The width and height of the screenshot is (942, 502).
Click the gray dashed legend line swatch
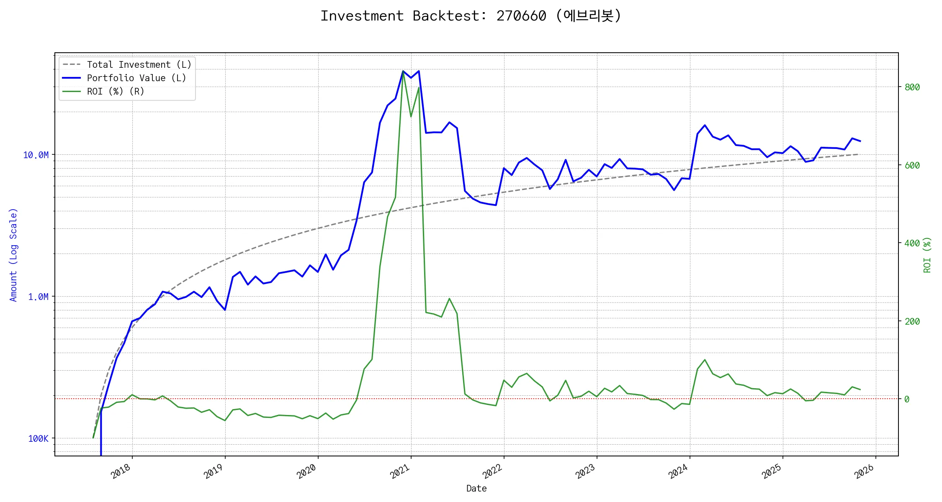pyautogui.click(x=72, y=65)
